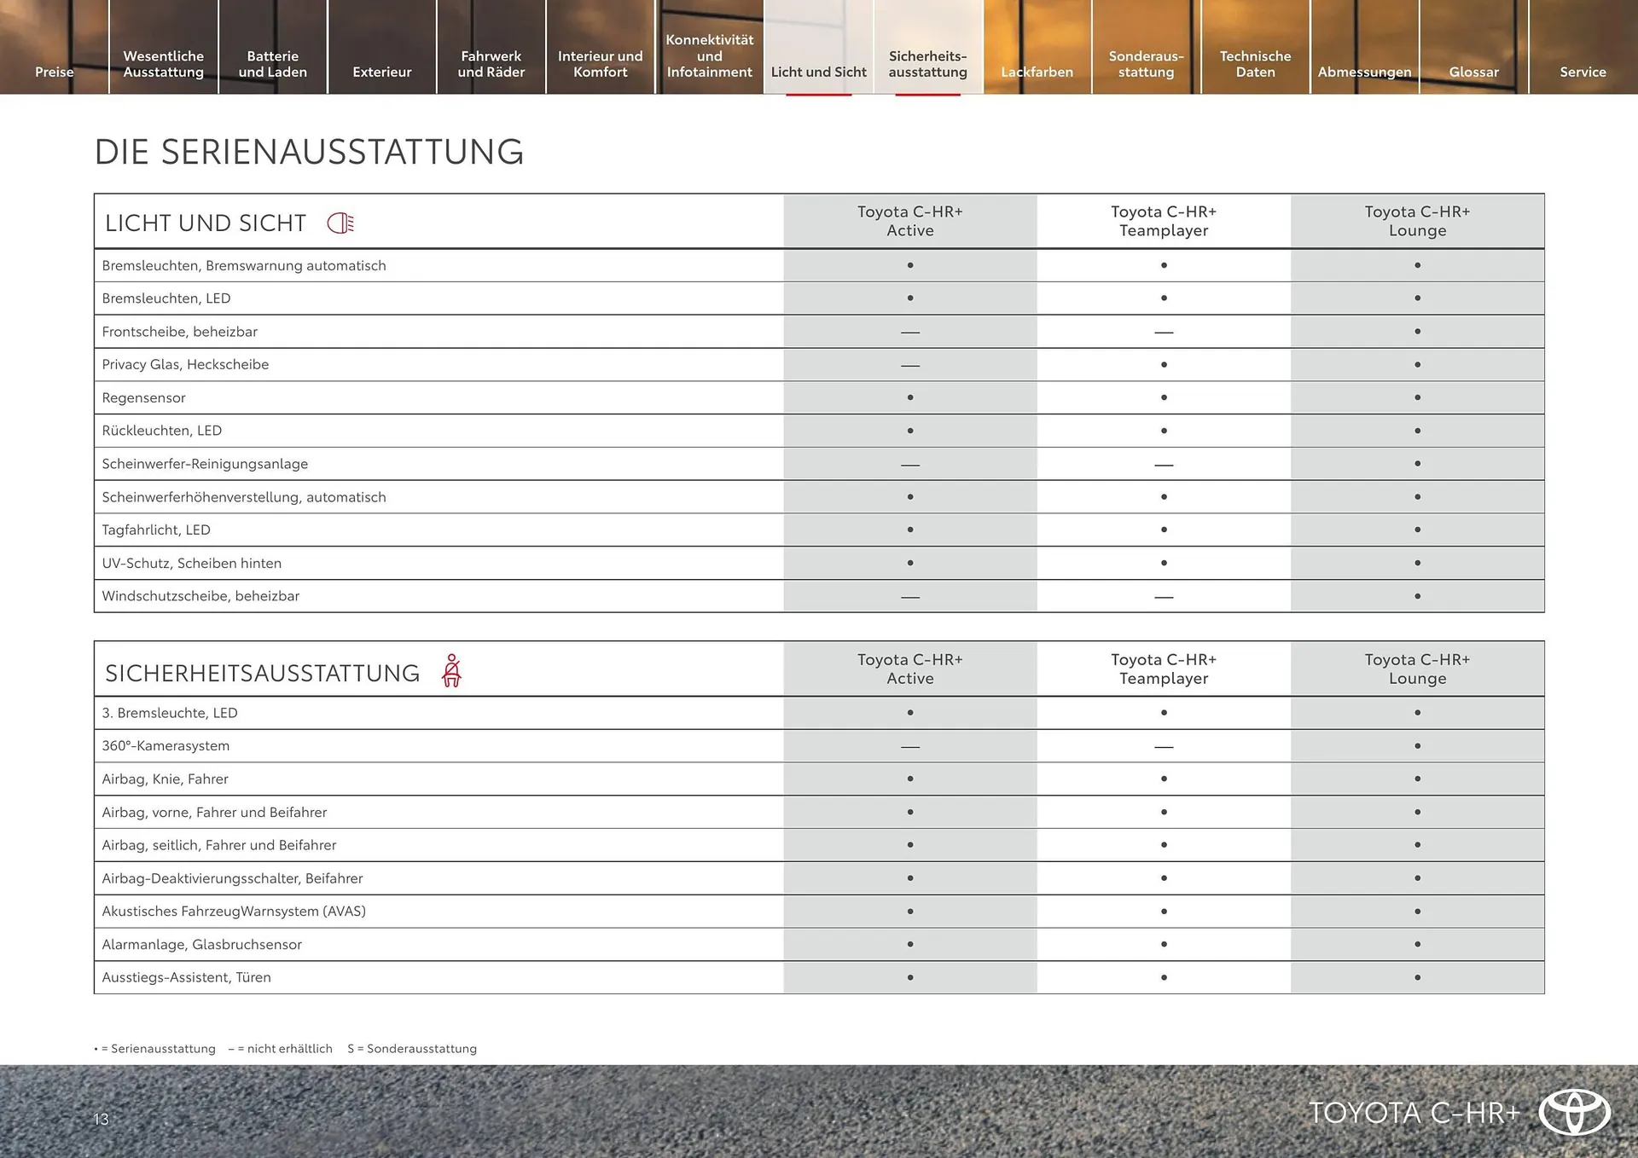Viewport: 1638px width, 1158px height.
Task: Open the Licht und Sicht tab
Action: coord(818,72)
